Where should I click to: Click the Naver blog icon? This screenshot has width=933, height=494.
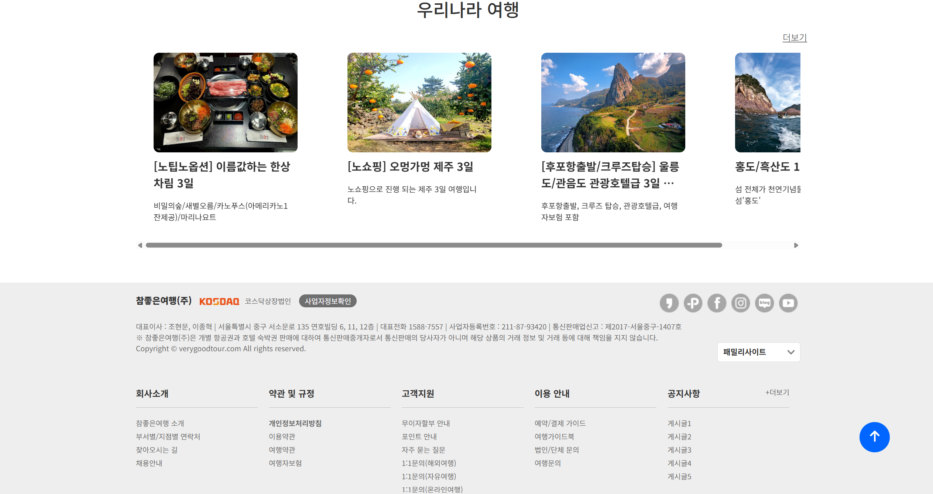click(764, 303)
